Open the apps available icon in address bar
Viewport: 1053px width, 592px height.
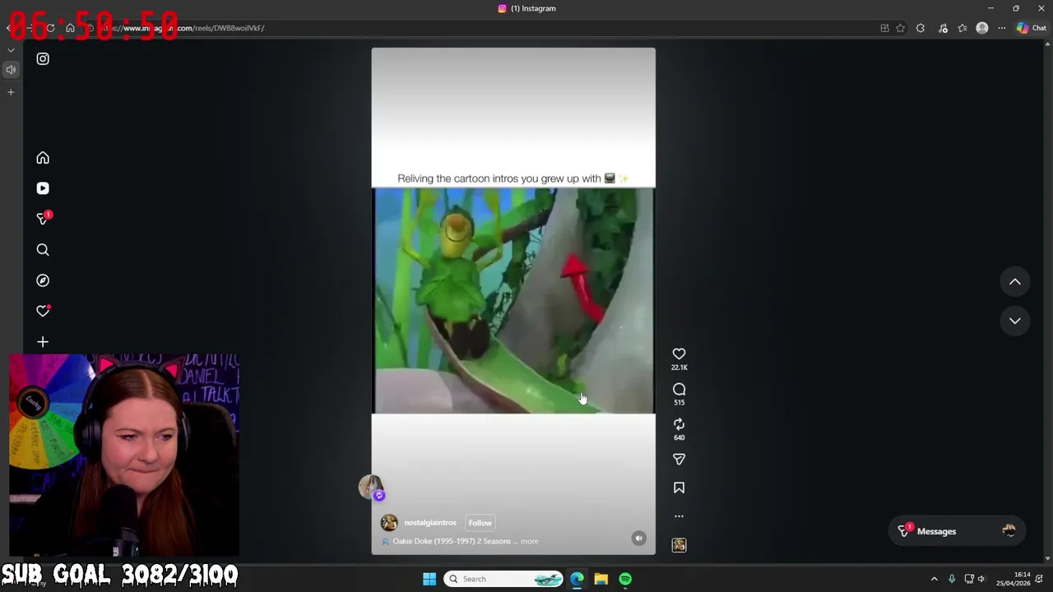point(885,28)
